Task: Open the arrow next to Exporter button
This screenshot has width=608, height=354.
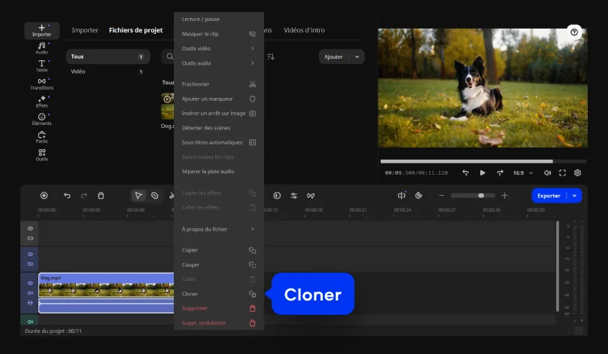Action: (x=575, y=196)
